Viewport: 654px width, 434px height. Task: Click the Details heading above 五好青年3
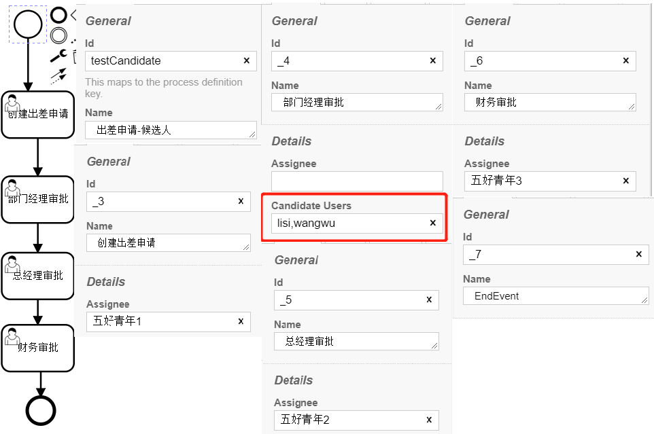click(x=485, y=141)
